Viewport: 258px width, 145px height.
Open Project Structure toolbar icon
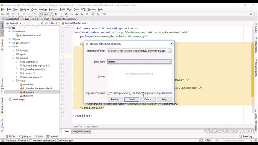(104, 14)
